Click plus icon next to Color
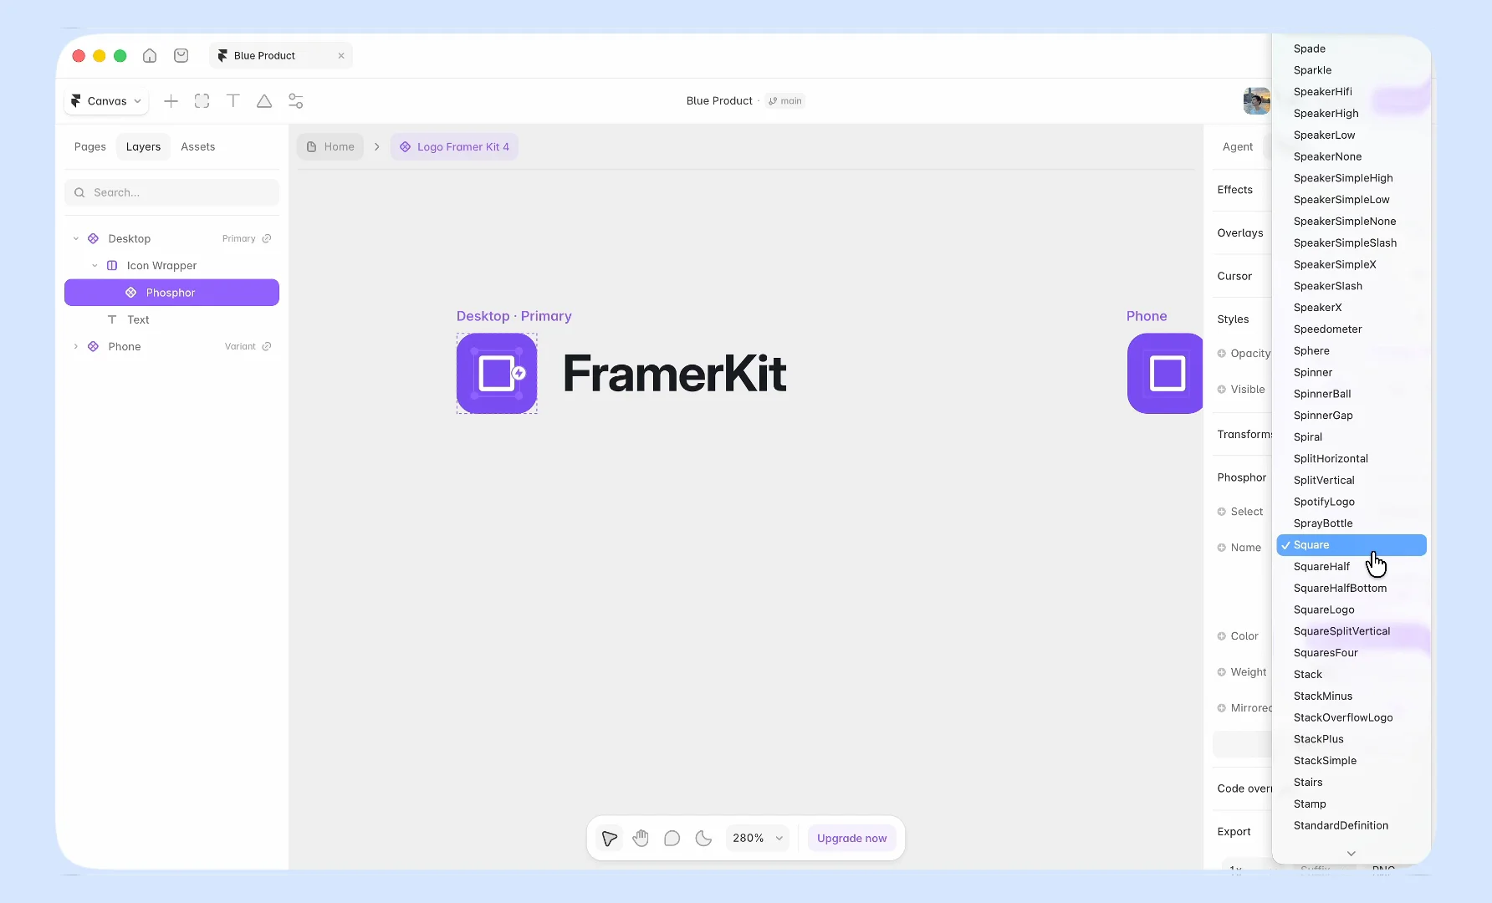Screen dimensions: 1492x903 coord(1222,636)
